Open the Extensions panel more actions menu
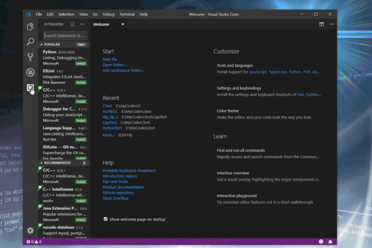This screenshot has width=372, height=248. (x=82, y=24)
